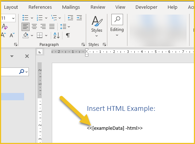This screenshot has width=195, height=144.
Task: Open Styles pane dialog launcher
Action: 104,44
